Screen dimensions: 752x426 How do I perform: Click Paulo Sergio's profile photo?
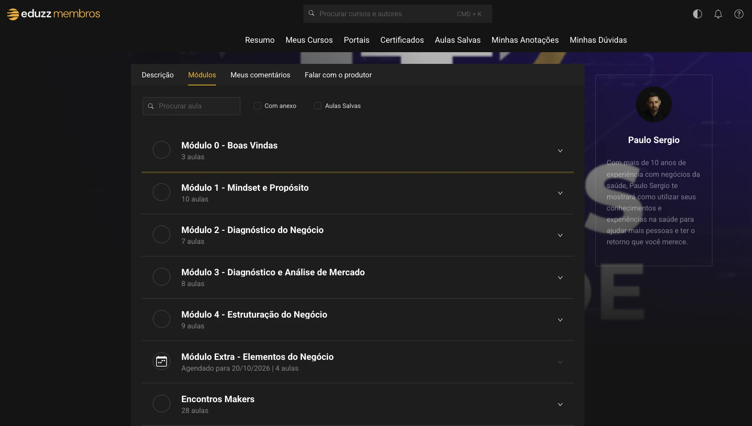pyautogui.click(x=654, y=104)
